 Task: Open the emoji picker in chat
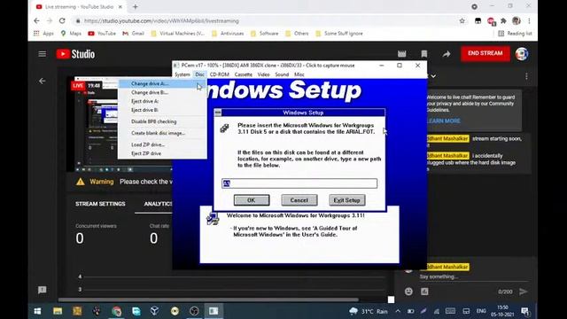point(408,292)
